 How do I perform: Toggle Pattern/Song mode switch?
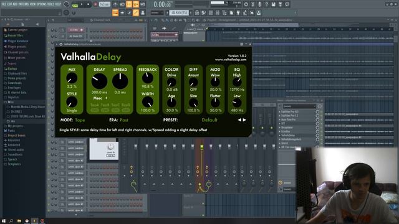(75, 4)
